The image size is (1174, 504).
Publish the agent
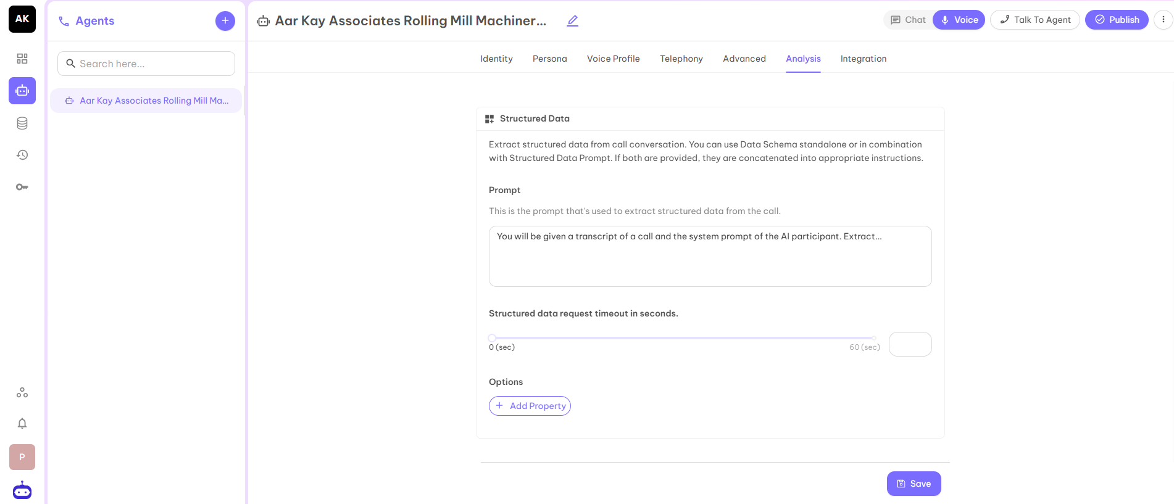click(x=1117, y=20)
